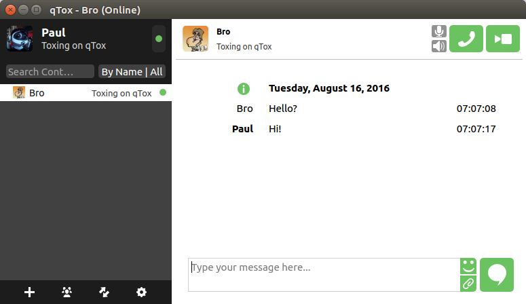Image resolution: width=526 pixels, height=304 pixels.
Task: Open the group chat icon
Action: click(67, 292)
